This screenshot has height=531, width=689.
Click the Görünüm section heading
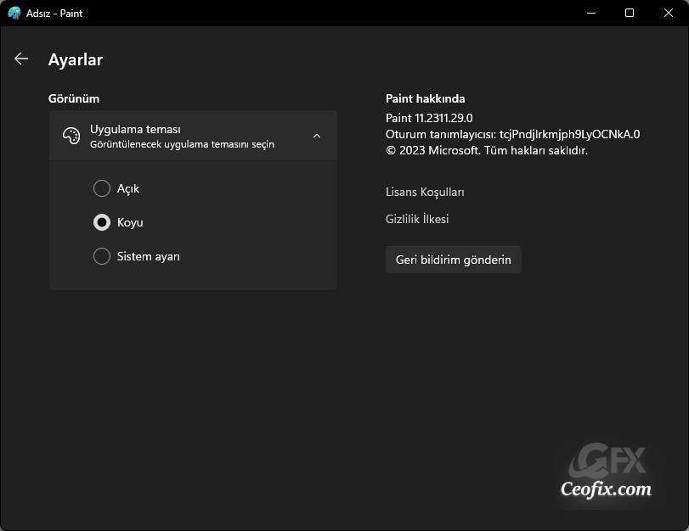tap(74, 98)
